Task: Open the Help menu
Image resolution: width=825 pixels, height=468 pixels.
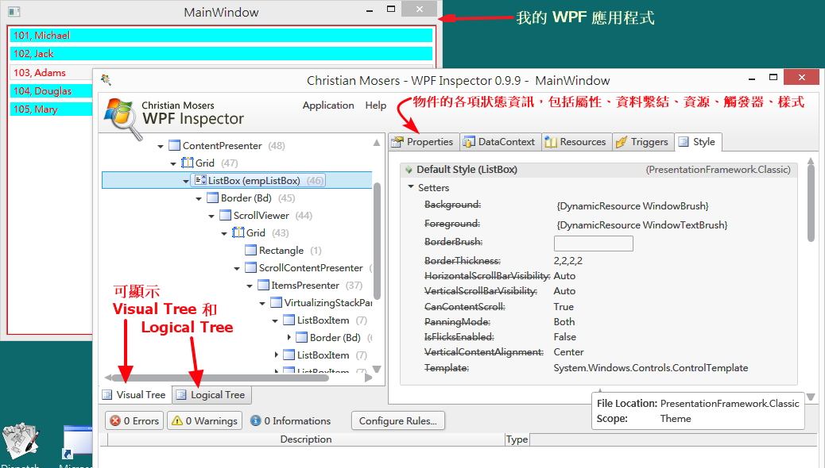Action: coord(375,105)
